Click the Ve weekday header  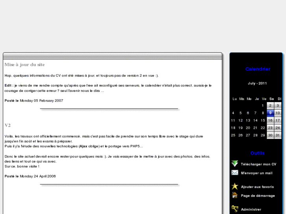click(x=264, y=99)
